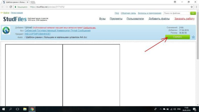This screenshot has height=112, width=199.
Task: Open Windows Start menu
Action: [3, 109]
